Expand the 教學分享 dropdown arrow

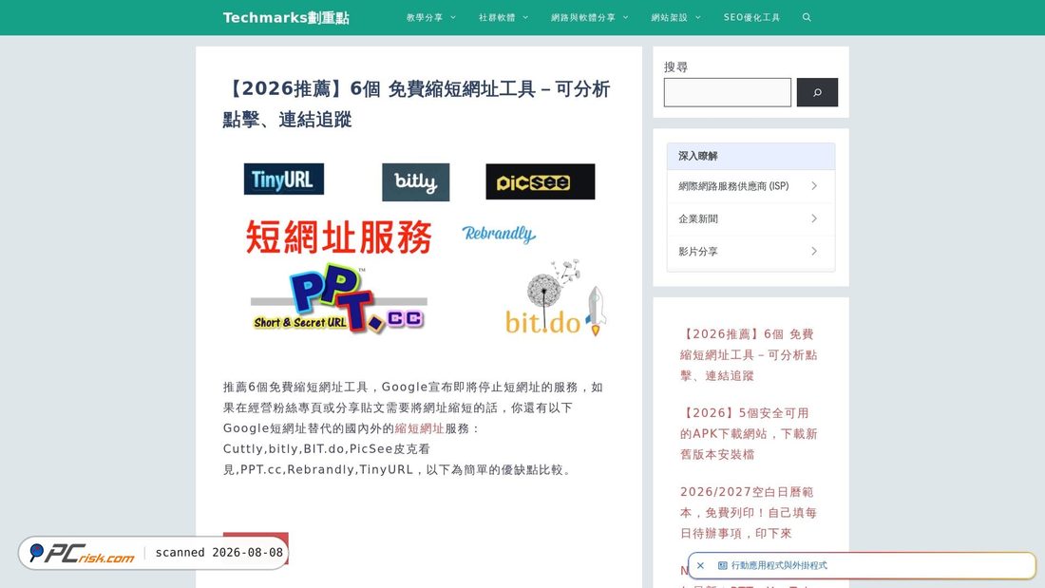453,17
